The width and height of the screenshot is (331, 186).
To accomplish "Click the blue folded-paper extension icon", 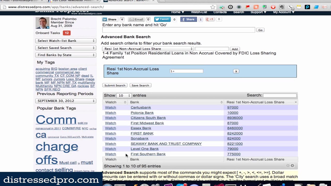I will 316,7.
